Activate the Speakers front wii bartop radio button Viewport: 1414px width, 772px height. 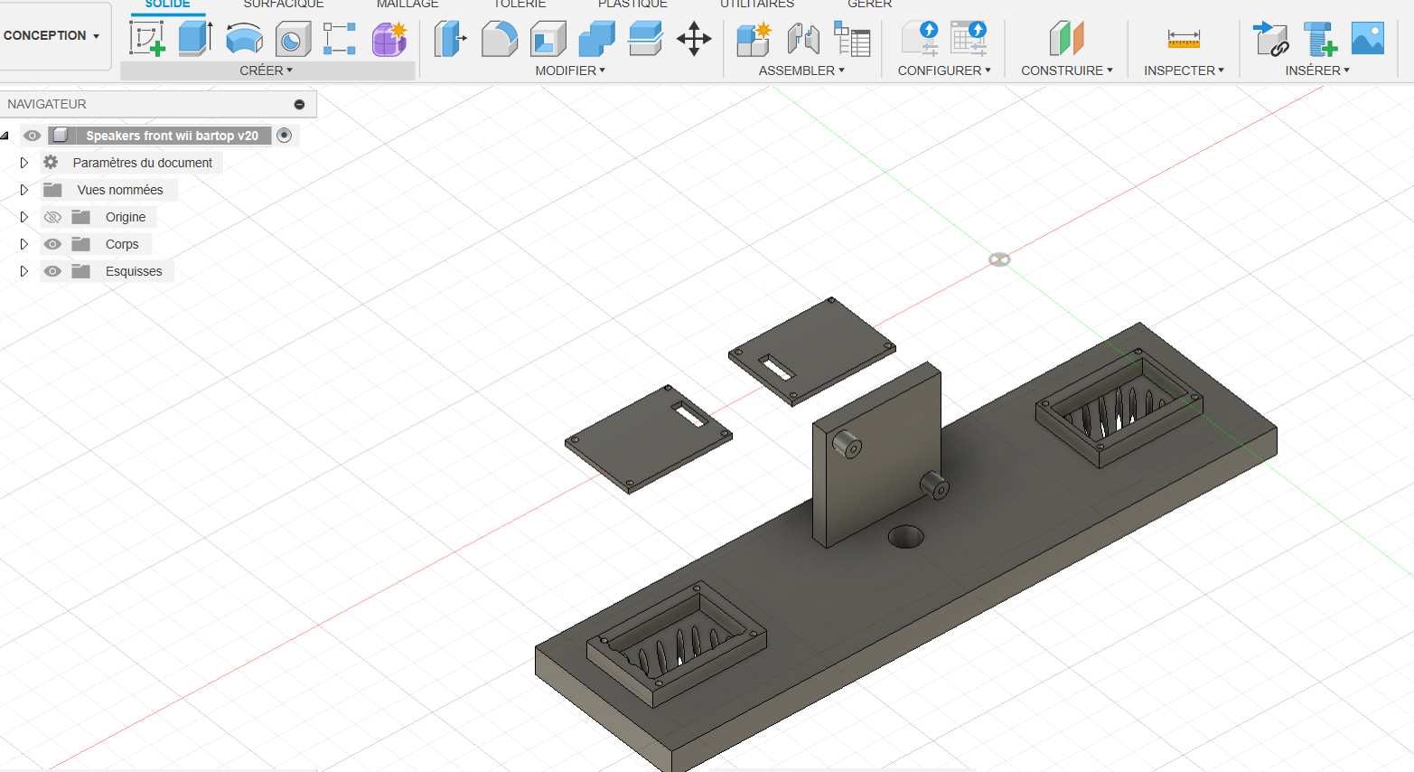pyautogui.click(x=285, y=136)
